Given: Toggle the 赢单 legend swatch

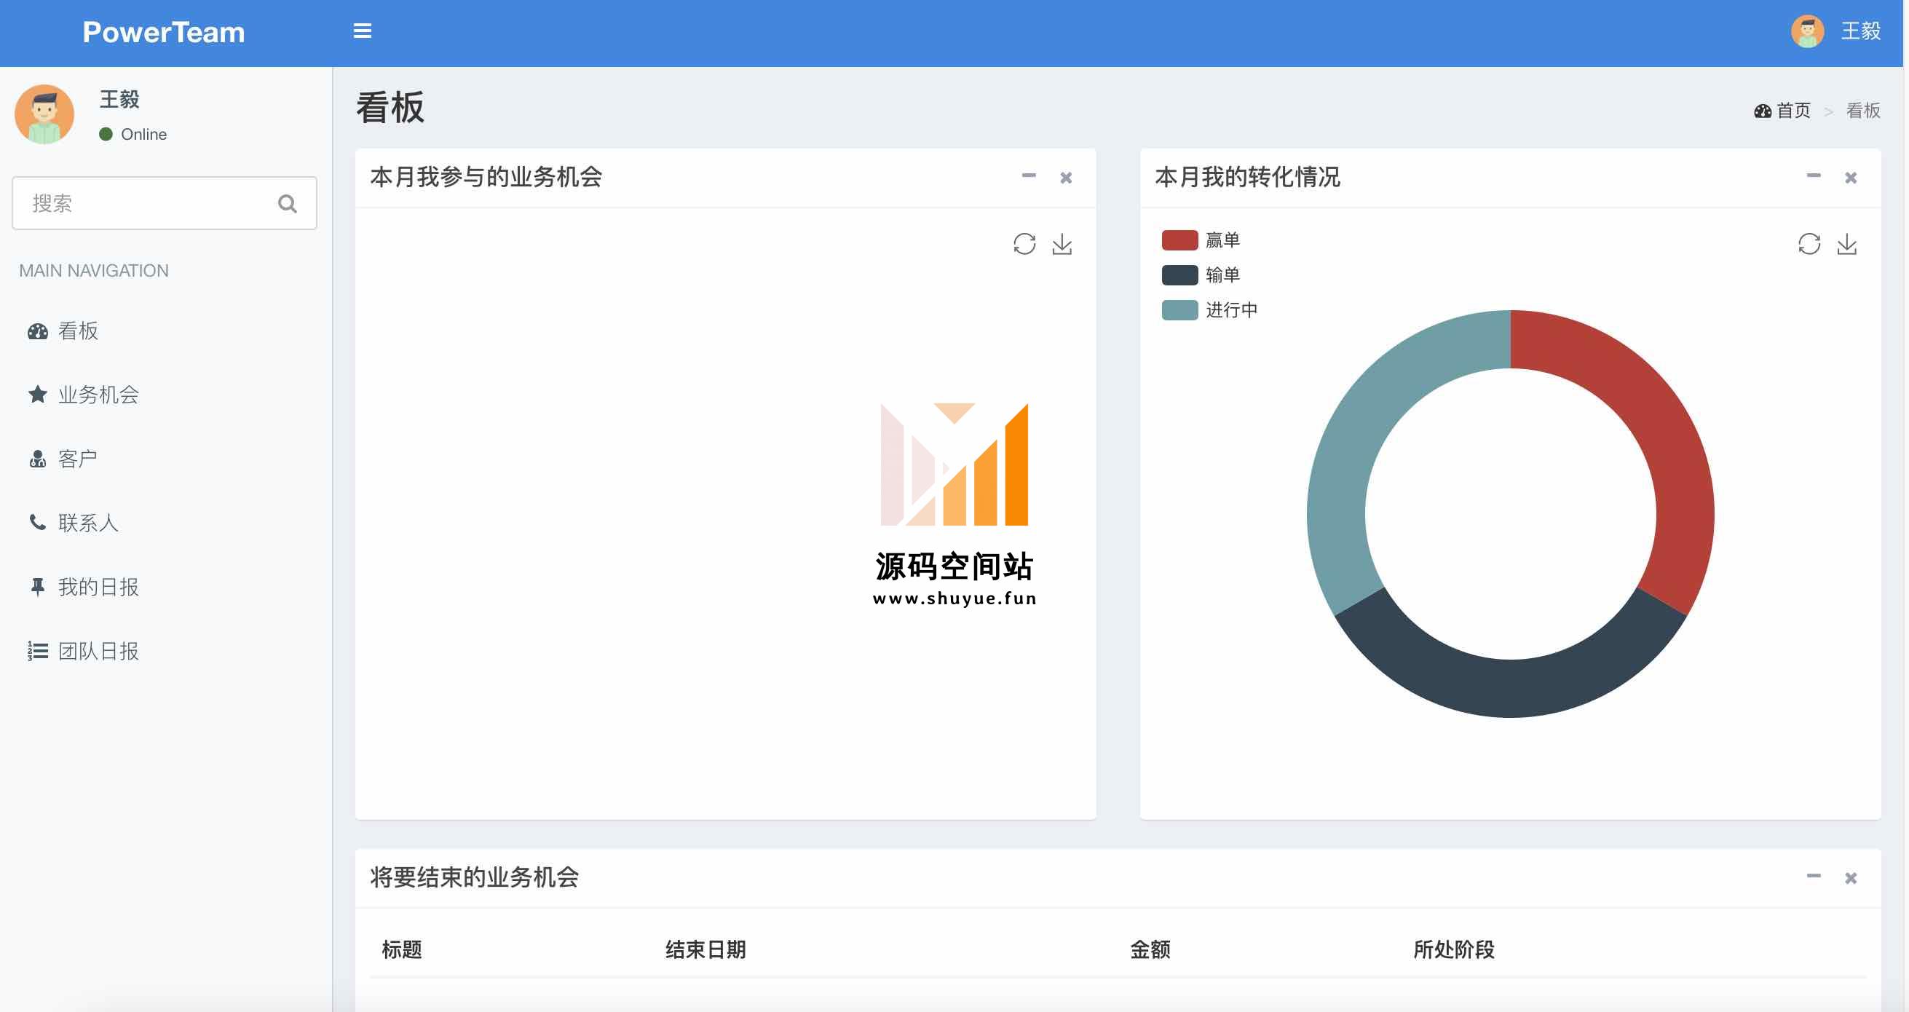Looking at the screenshot, I should click(x=1179, y=240).
